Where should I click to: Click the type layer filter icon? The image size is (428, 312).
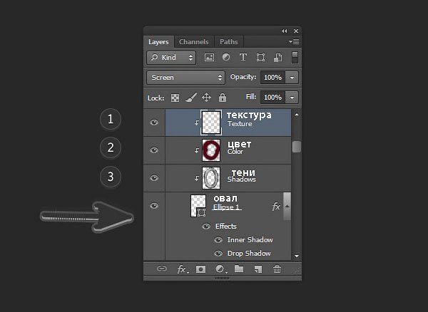click(x=243, y=57)
